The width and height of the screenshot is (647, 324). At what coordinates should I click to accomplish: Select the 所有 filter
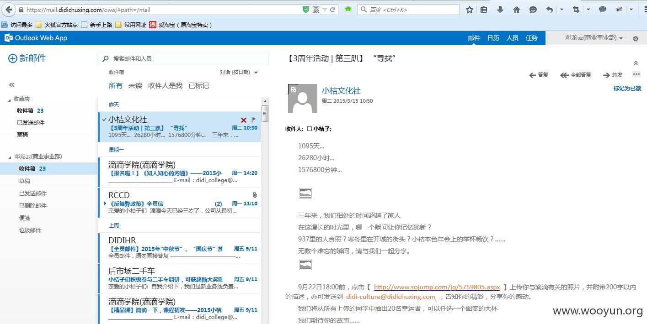point(115,85)
